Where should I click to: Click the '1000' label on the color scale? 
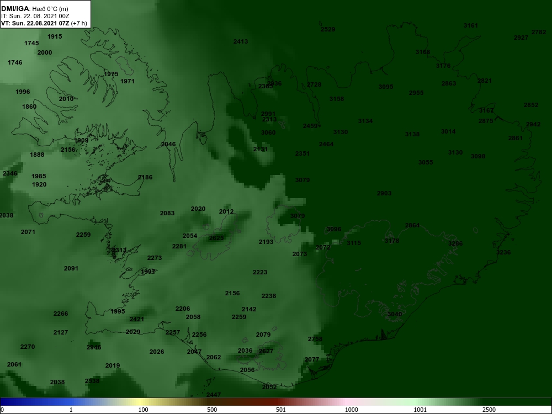click(x=351, y=410)
